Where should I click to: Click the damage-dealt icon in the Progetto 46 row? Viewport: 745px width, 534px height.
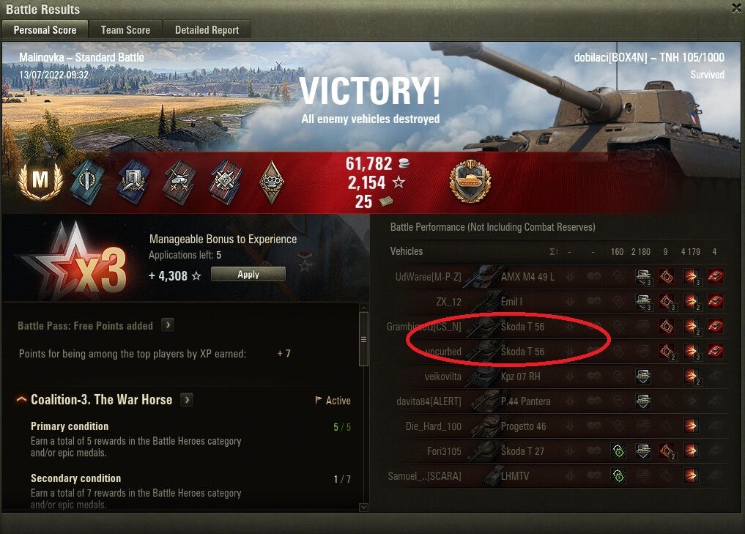(x=691, y=426)
